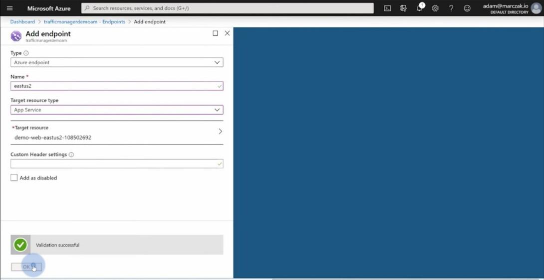Image resolution: width=544 pixels, height=280 pixels.
Task: Click the green Validation successful checkmark
Action: 20,245
